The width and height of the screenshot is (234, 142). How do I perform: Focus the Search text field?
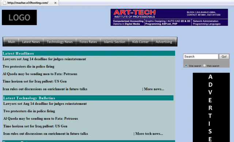pos(201,56)
